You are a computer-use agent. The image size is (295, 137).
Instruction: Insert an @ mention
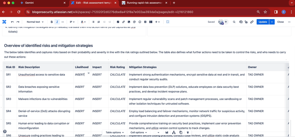tap(134, 22)
